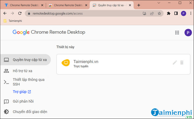Click the Trực tuyến status text
Image resolution: width=194 pixels, height=119 pixels.
pyautogui.click(x=81, y=66)
